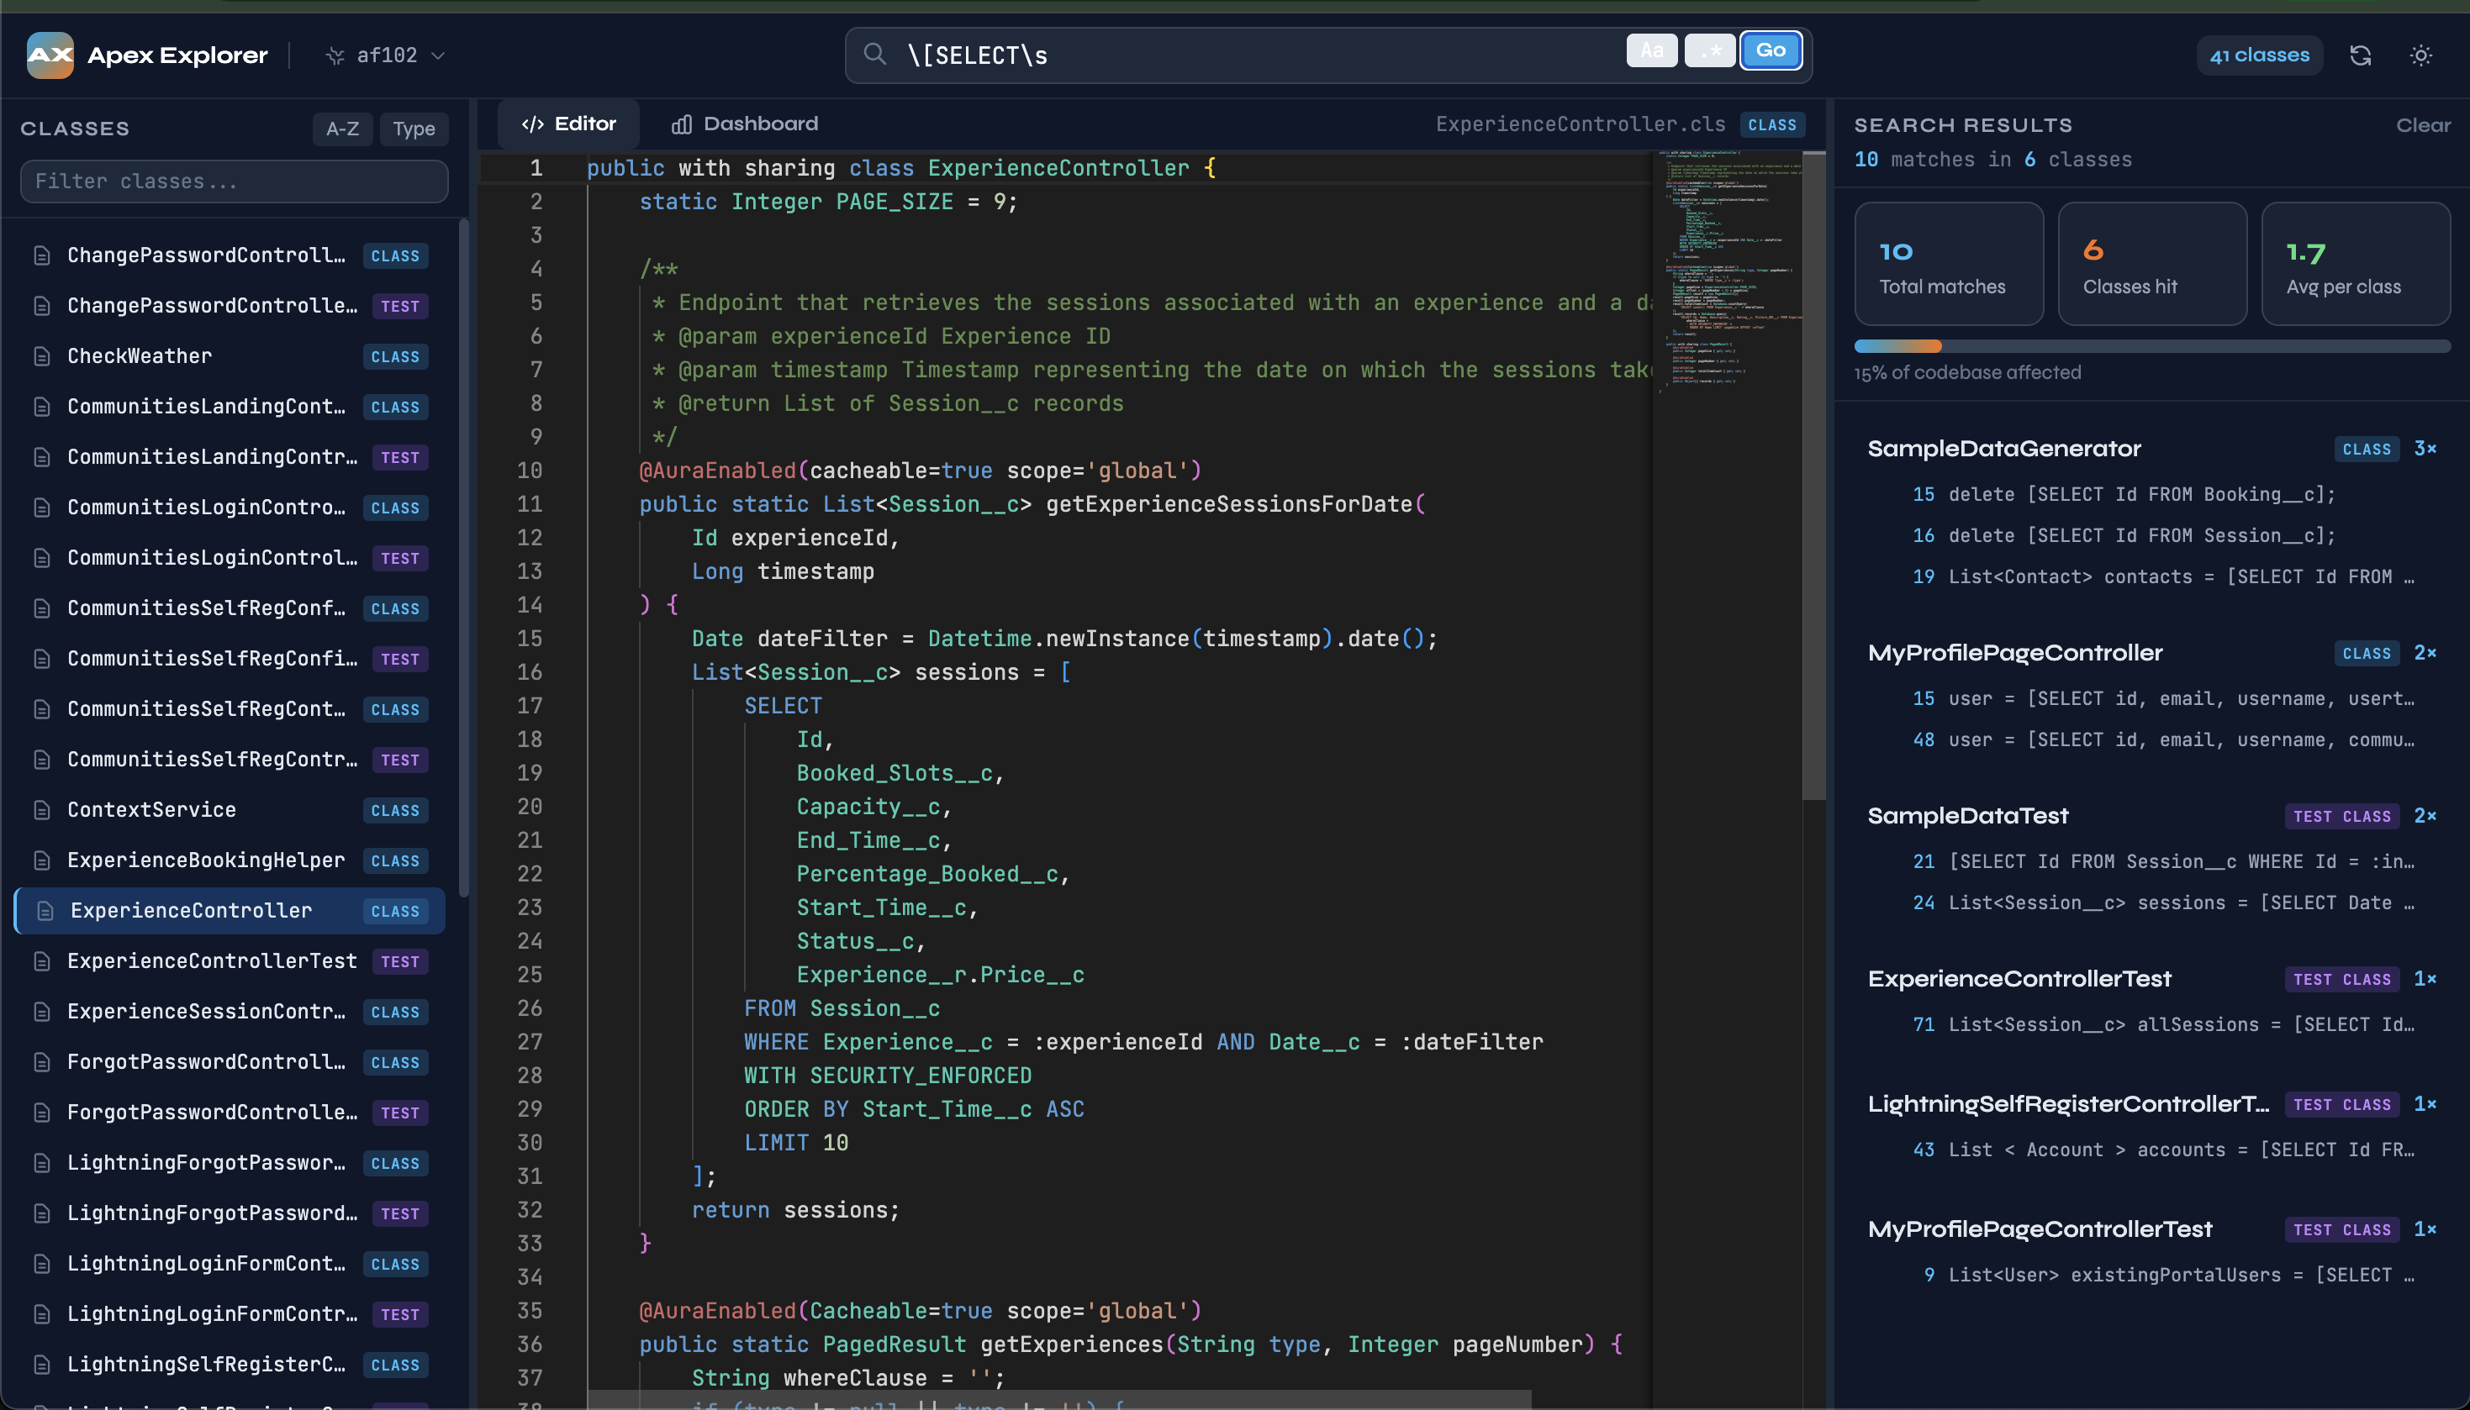The width and height of the screenshot is (2470, 1410).
Task: Focus the Filter classes input field
Action: [x=234, y=182]
